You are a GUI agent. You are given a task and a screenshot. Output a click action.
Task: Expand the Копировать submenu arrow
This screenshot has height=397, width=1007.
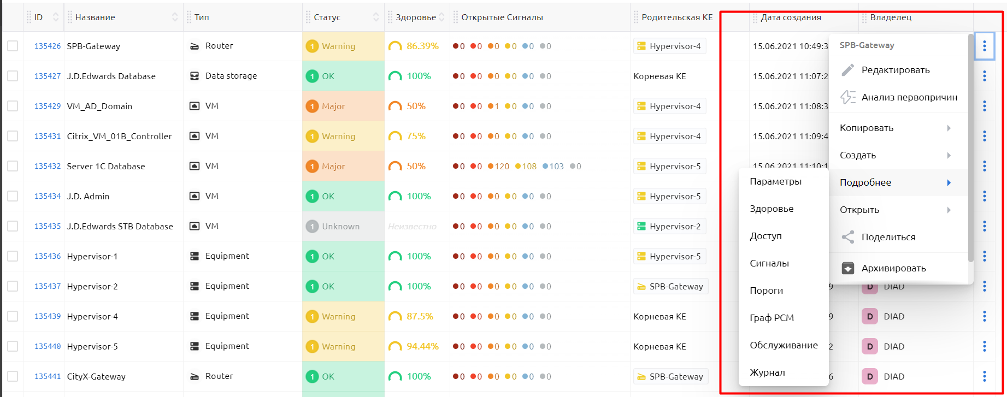point(949,128)
